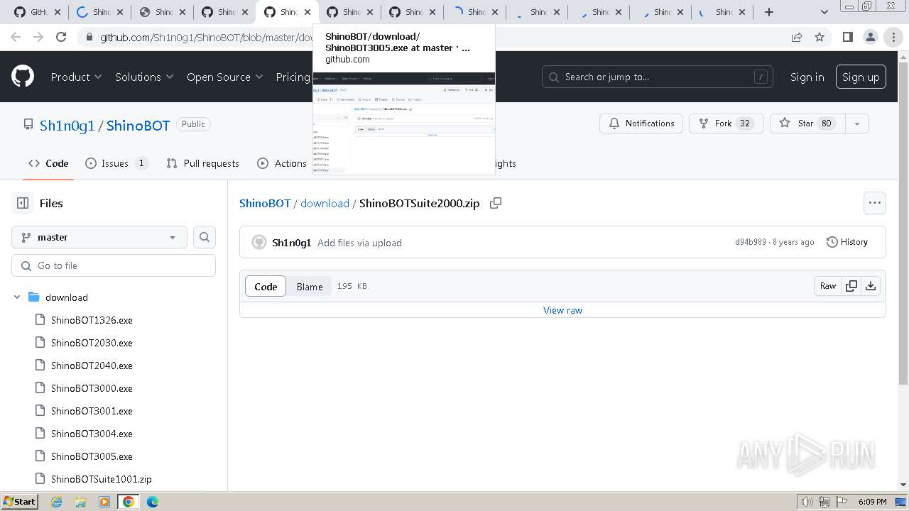Open the Pricing page link

[x=293, y=77]
